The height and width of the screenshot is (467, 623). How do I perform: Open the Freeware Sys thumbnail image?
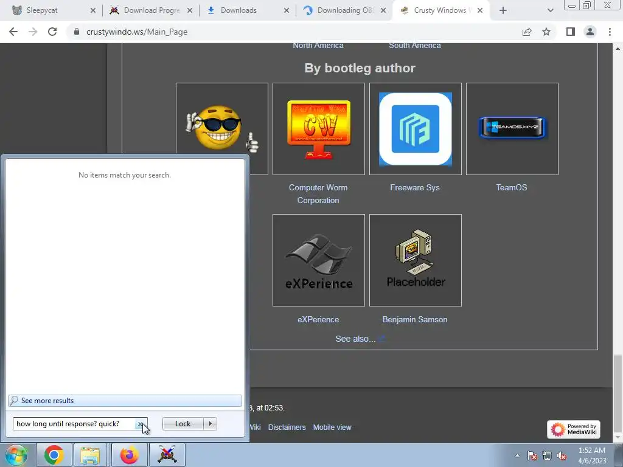415,129
